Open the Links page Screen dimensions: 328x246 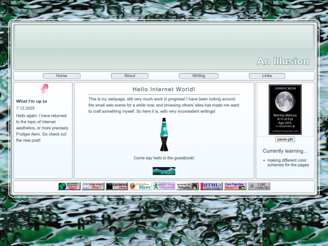(x=267, y=76)
